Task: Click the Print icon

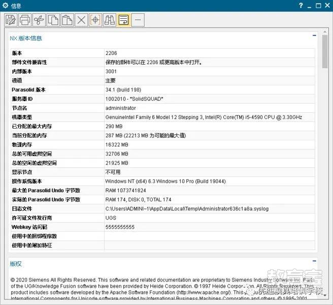Action: [x=25, y=20]
